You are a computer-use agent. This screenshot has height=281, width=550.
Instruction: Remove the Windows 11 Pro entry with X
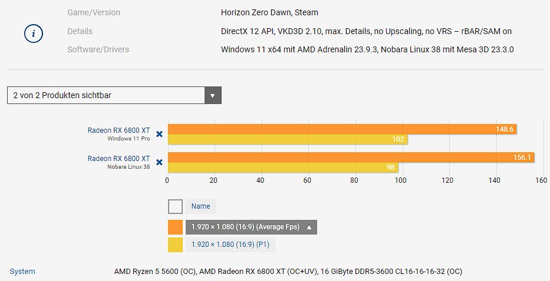159,135
